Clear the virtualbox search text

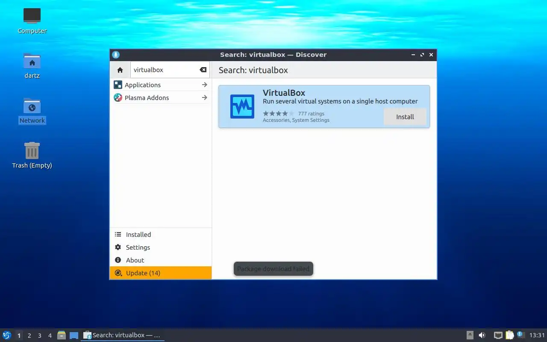(203, 70)
